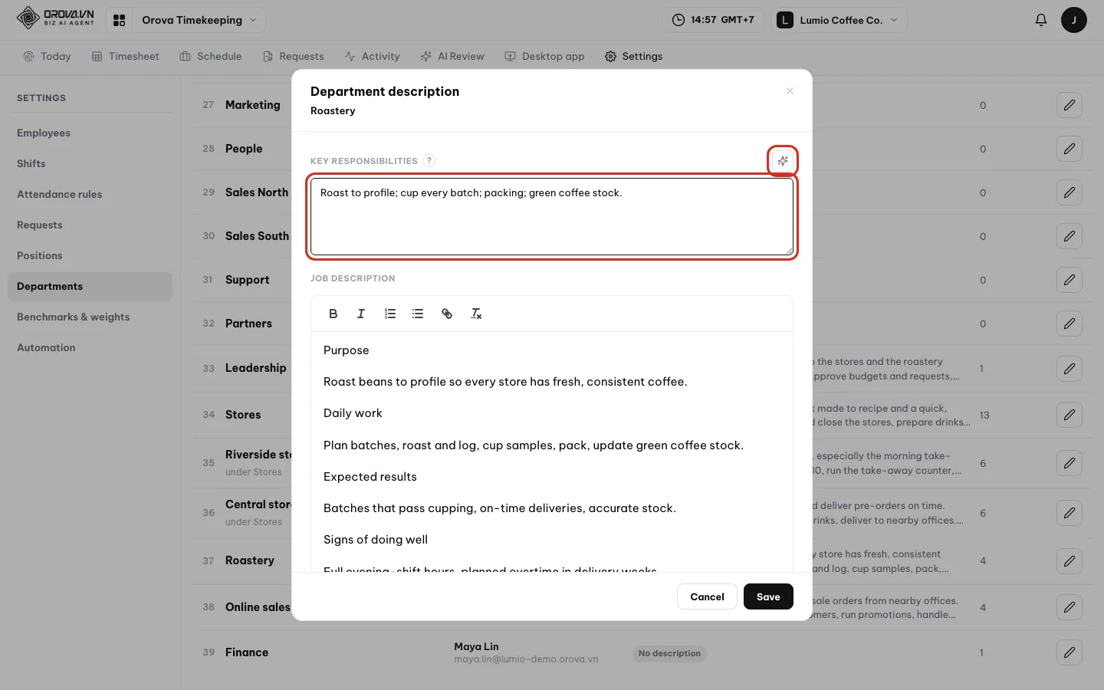Select Benchmarks & weights in sidebar
This screenshot has width=1104, height=690.
pyautogui.click(x=90, y=317)
